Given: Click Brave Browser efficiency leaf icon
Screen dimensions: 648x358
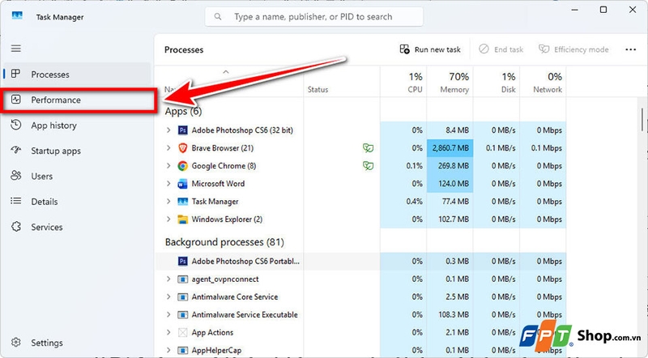Looking at the screenshot, I should tap(368, 148).
